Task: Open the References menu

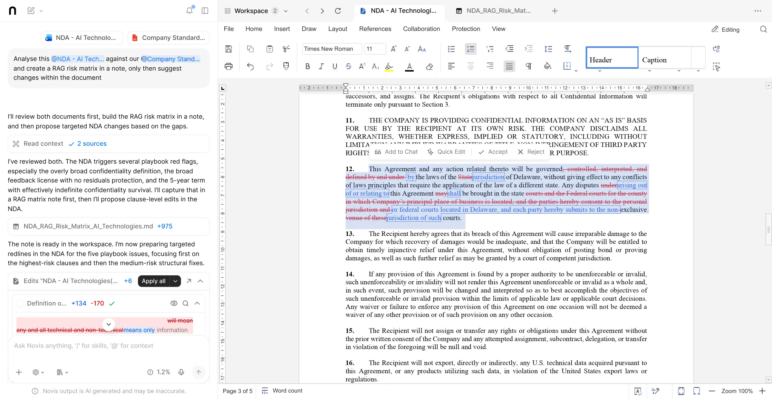Action: 375,29
